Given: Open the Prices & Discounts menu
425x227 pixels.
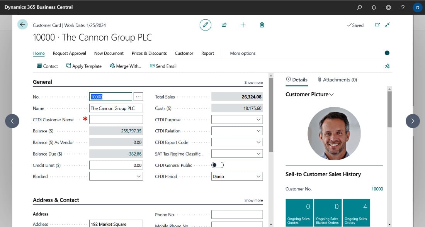Looking at the screenshot, I should tap(149, 53).
